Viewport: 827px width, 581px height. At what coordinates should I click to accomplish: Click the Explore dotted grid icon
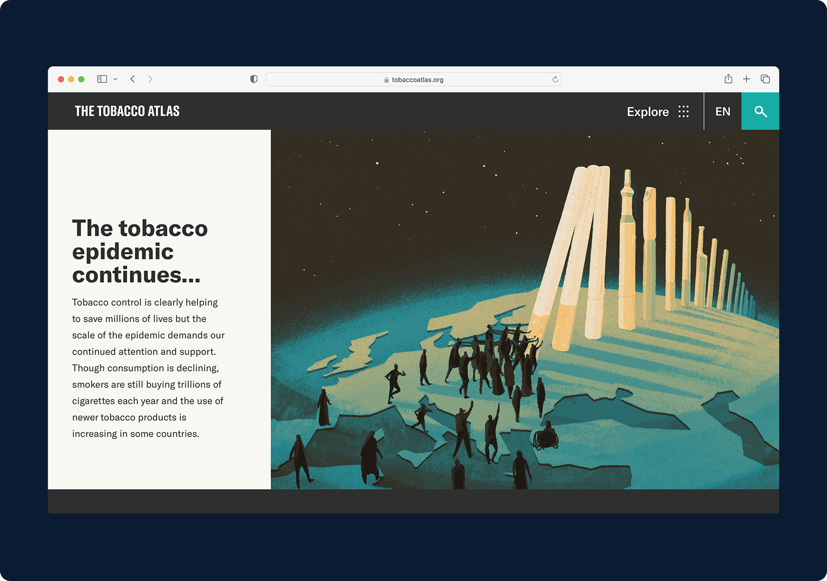pos(684,112)
